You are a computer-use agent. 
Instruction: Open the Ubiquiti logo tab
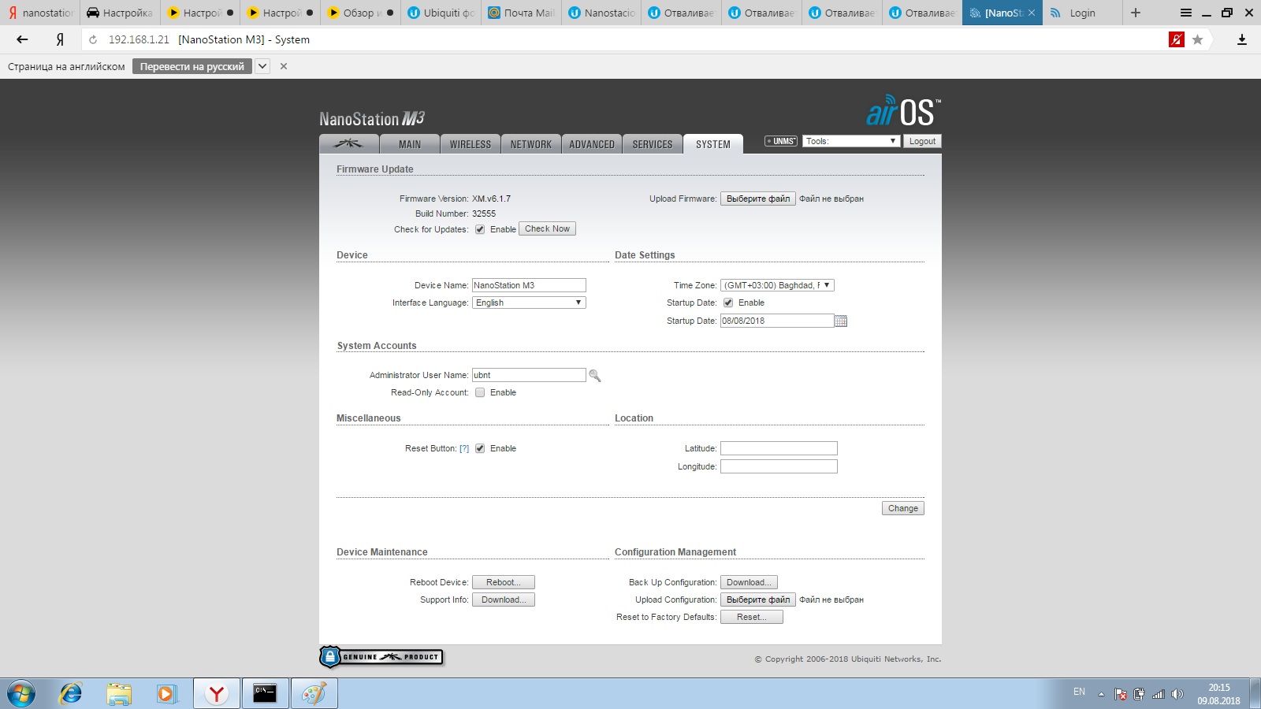click(349, 143)
